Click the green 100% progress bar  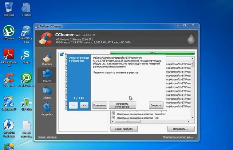click(x=153, y=53)
